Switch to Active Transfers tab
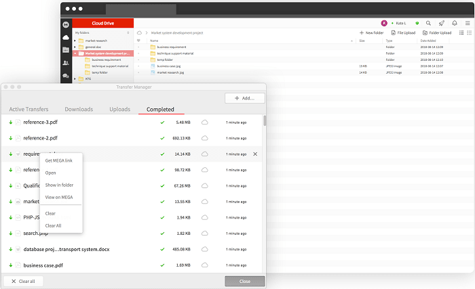 [28, 109]
